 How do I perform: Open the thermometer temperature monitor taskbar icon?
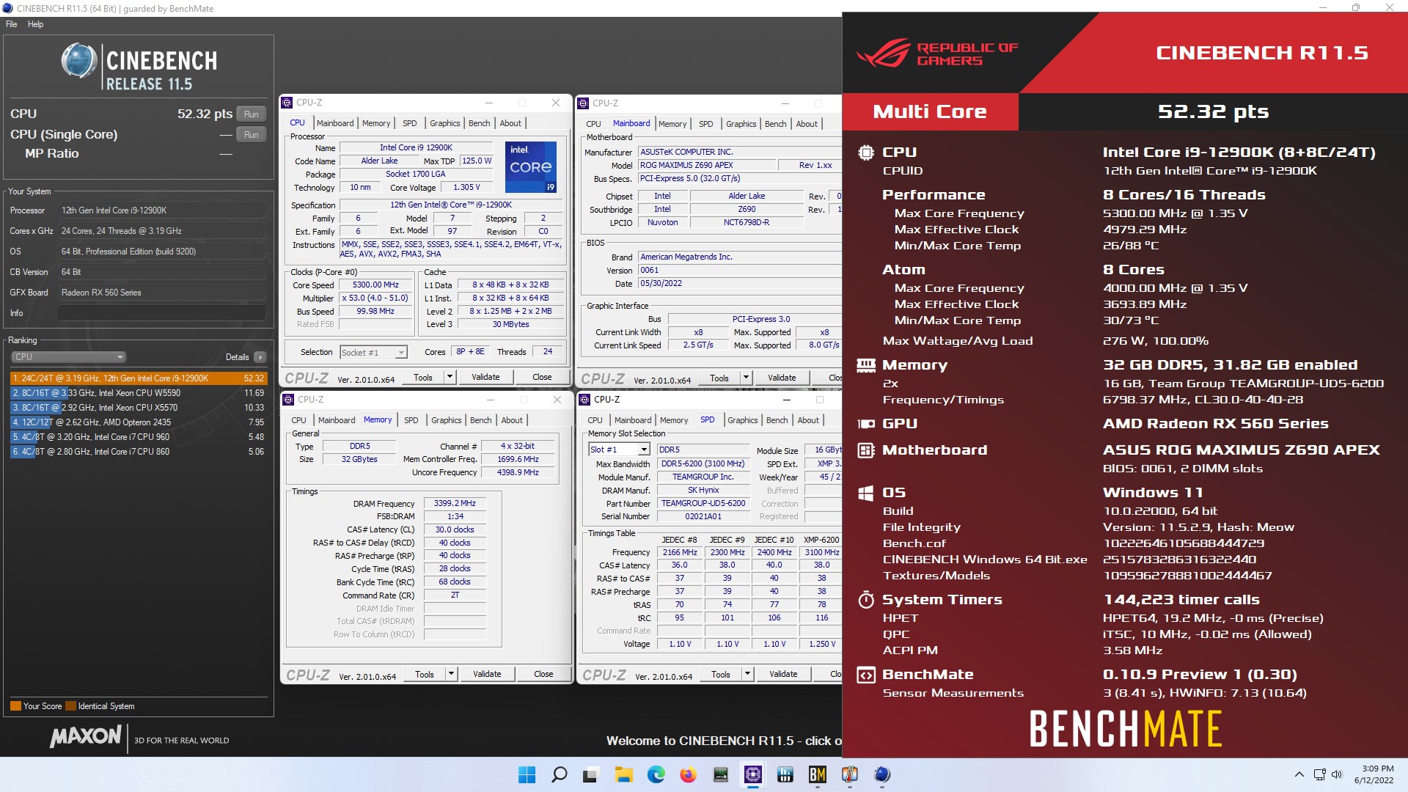point(849,774)
